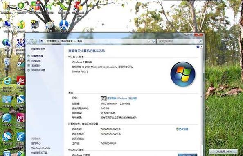Click the AMD Sempron processor value text

tap(115, 104)
